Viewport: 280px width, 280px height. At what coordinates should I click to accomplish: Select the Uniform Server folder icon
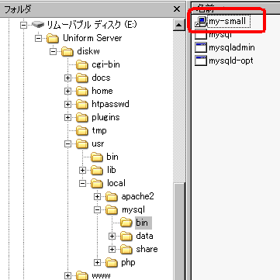(x=53, y=38)
